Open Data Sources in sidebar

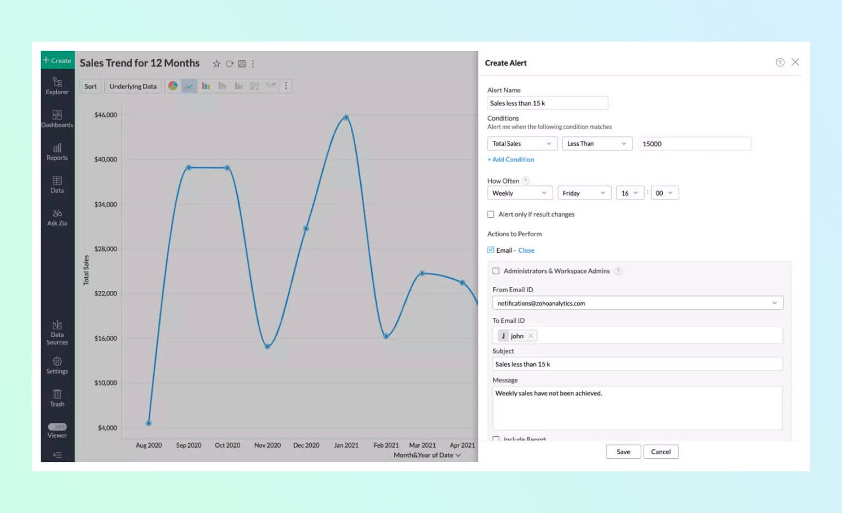tap(57, 333)
